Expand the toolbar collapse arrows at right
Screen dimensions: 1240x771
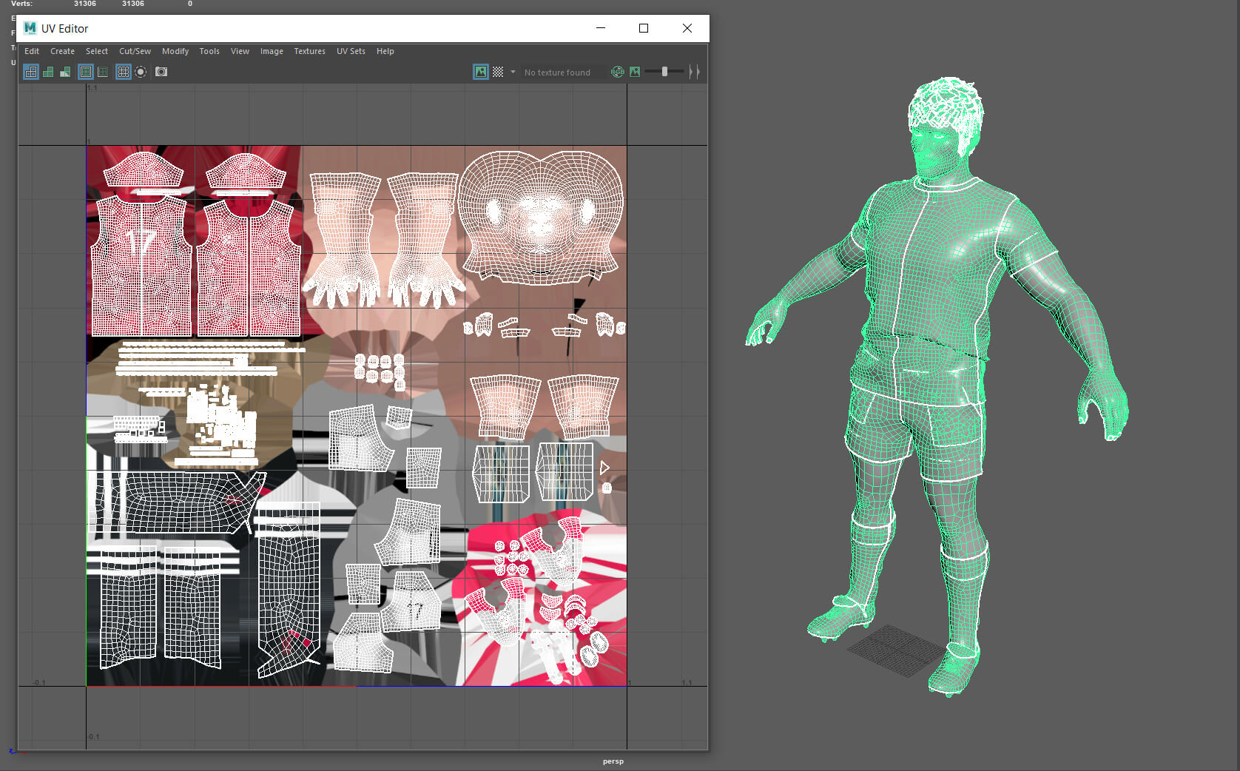[694, 72]
